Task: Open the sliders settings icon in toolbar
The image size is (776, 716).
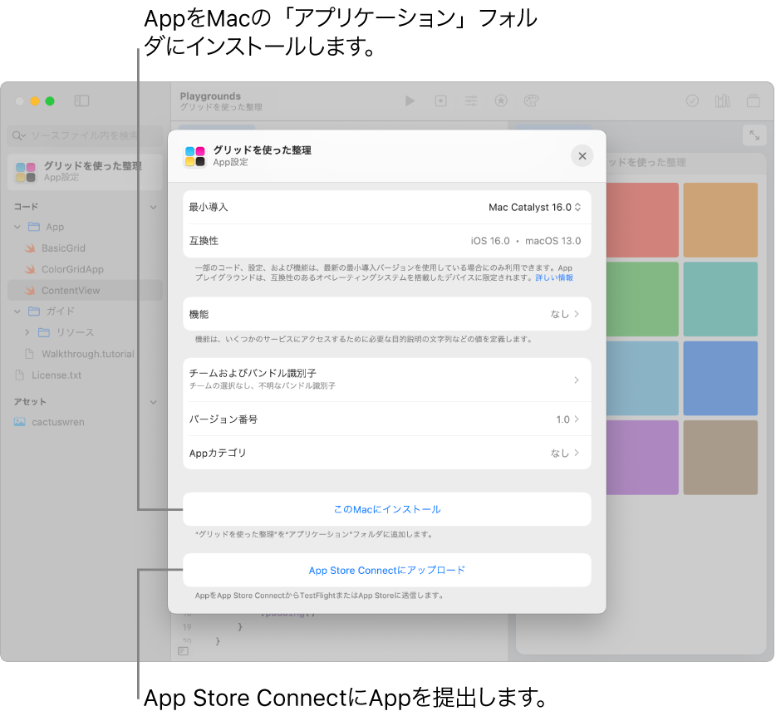Action: [x=470, y=101]
